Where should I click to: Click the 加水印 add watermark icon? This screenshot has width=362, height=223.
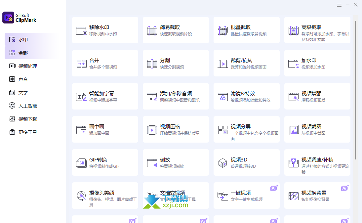[x=294, y=64]
